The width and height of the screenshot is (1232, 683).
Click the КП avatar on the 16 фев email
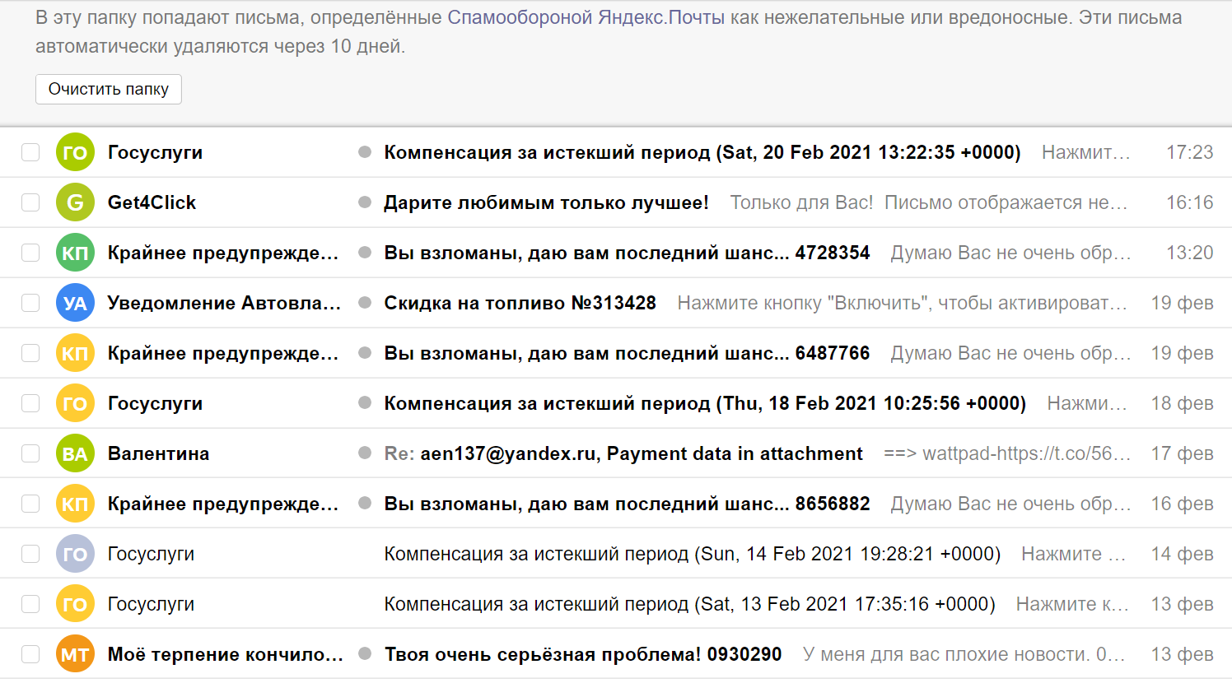pyautogui.click(x=75, y=504)
